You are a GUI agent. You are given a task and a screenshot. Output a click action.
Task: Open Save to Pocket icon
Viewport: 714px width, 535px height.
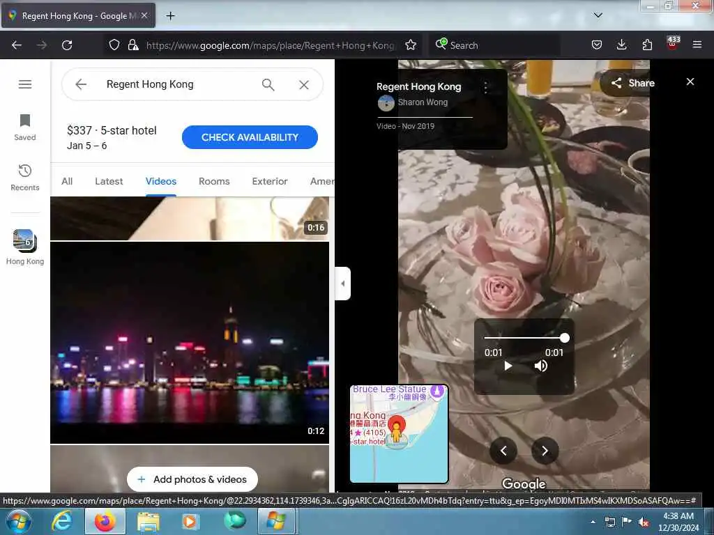[x=597, y=45]
